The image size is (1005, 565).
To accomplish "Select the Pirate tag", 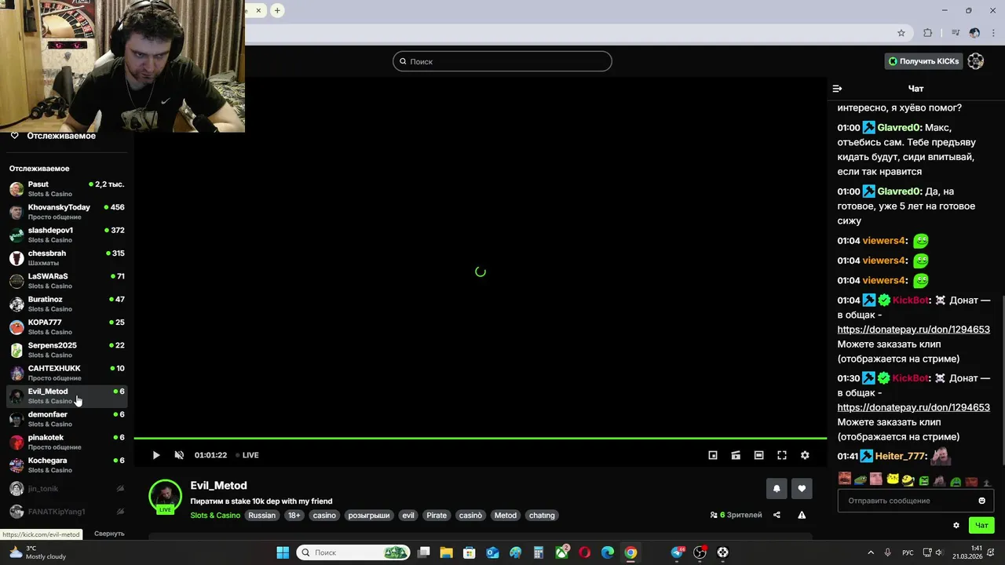I will (437, 516).
